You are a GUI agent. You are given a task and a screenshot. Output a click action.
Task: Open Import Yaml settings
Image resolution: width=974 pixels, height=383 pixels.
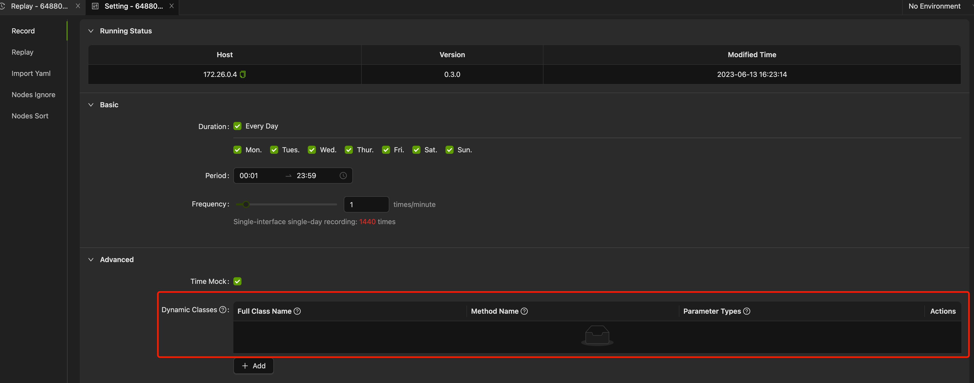[31, 73]
